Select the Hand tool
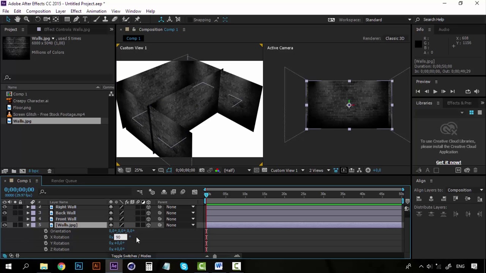Screen dimensions: 486x273 coord(17,19)
